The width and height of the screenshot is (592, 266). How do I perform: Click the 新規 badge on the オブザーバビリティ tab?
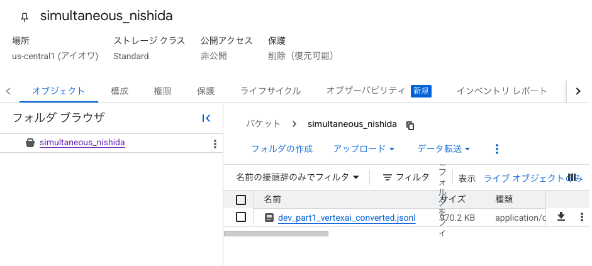(421, 91)
